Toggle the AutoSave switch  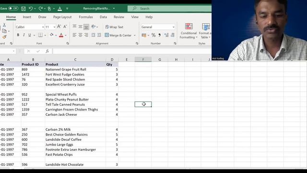coord(13,9)
